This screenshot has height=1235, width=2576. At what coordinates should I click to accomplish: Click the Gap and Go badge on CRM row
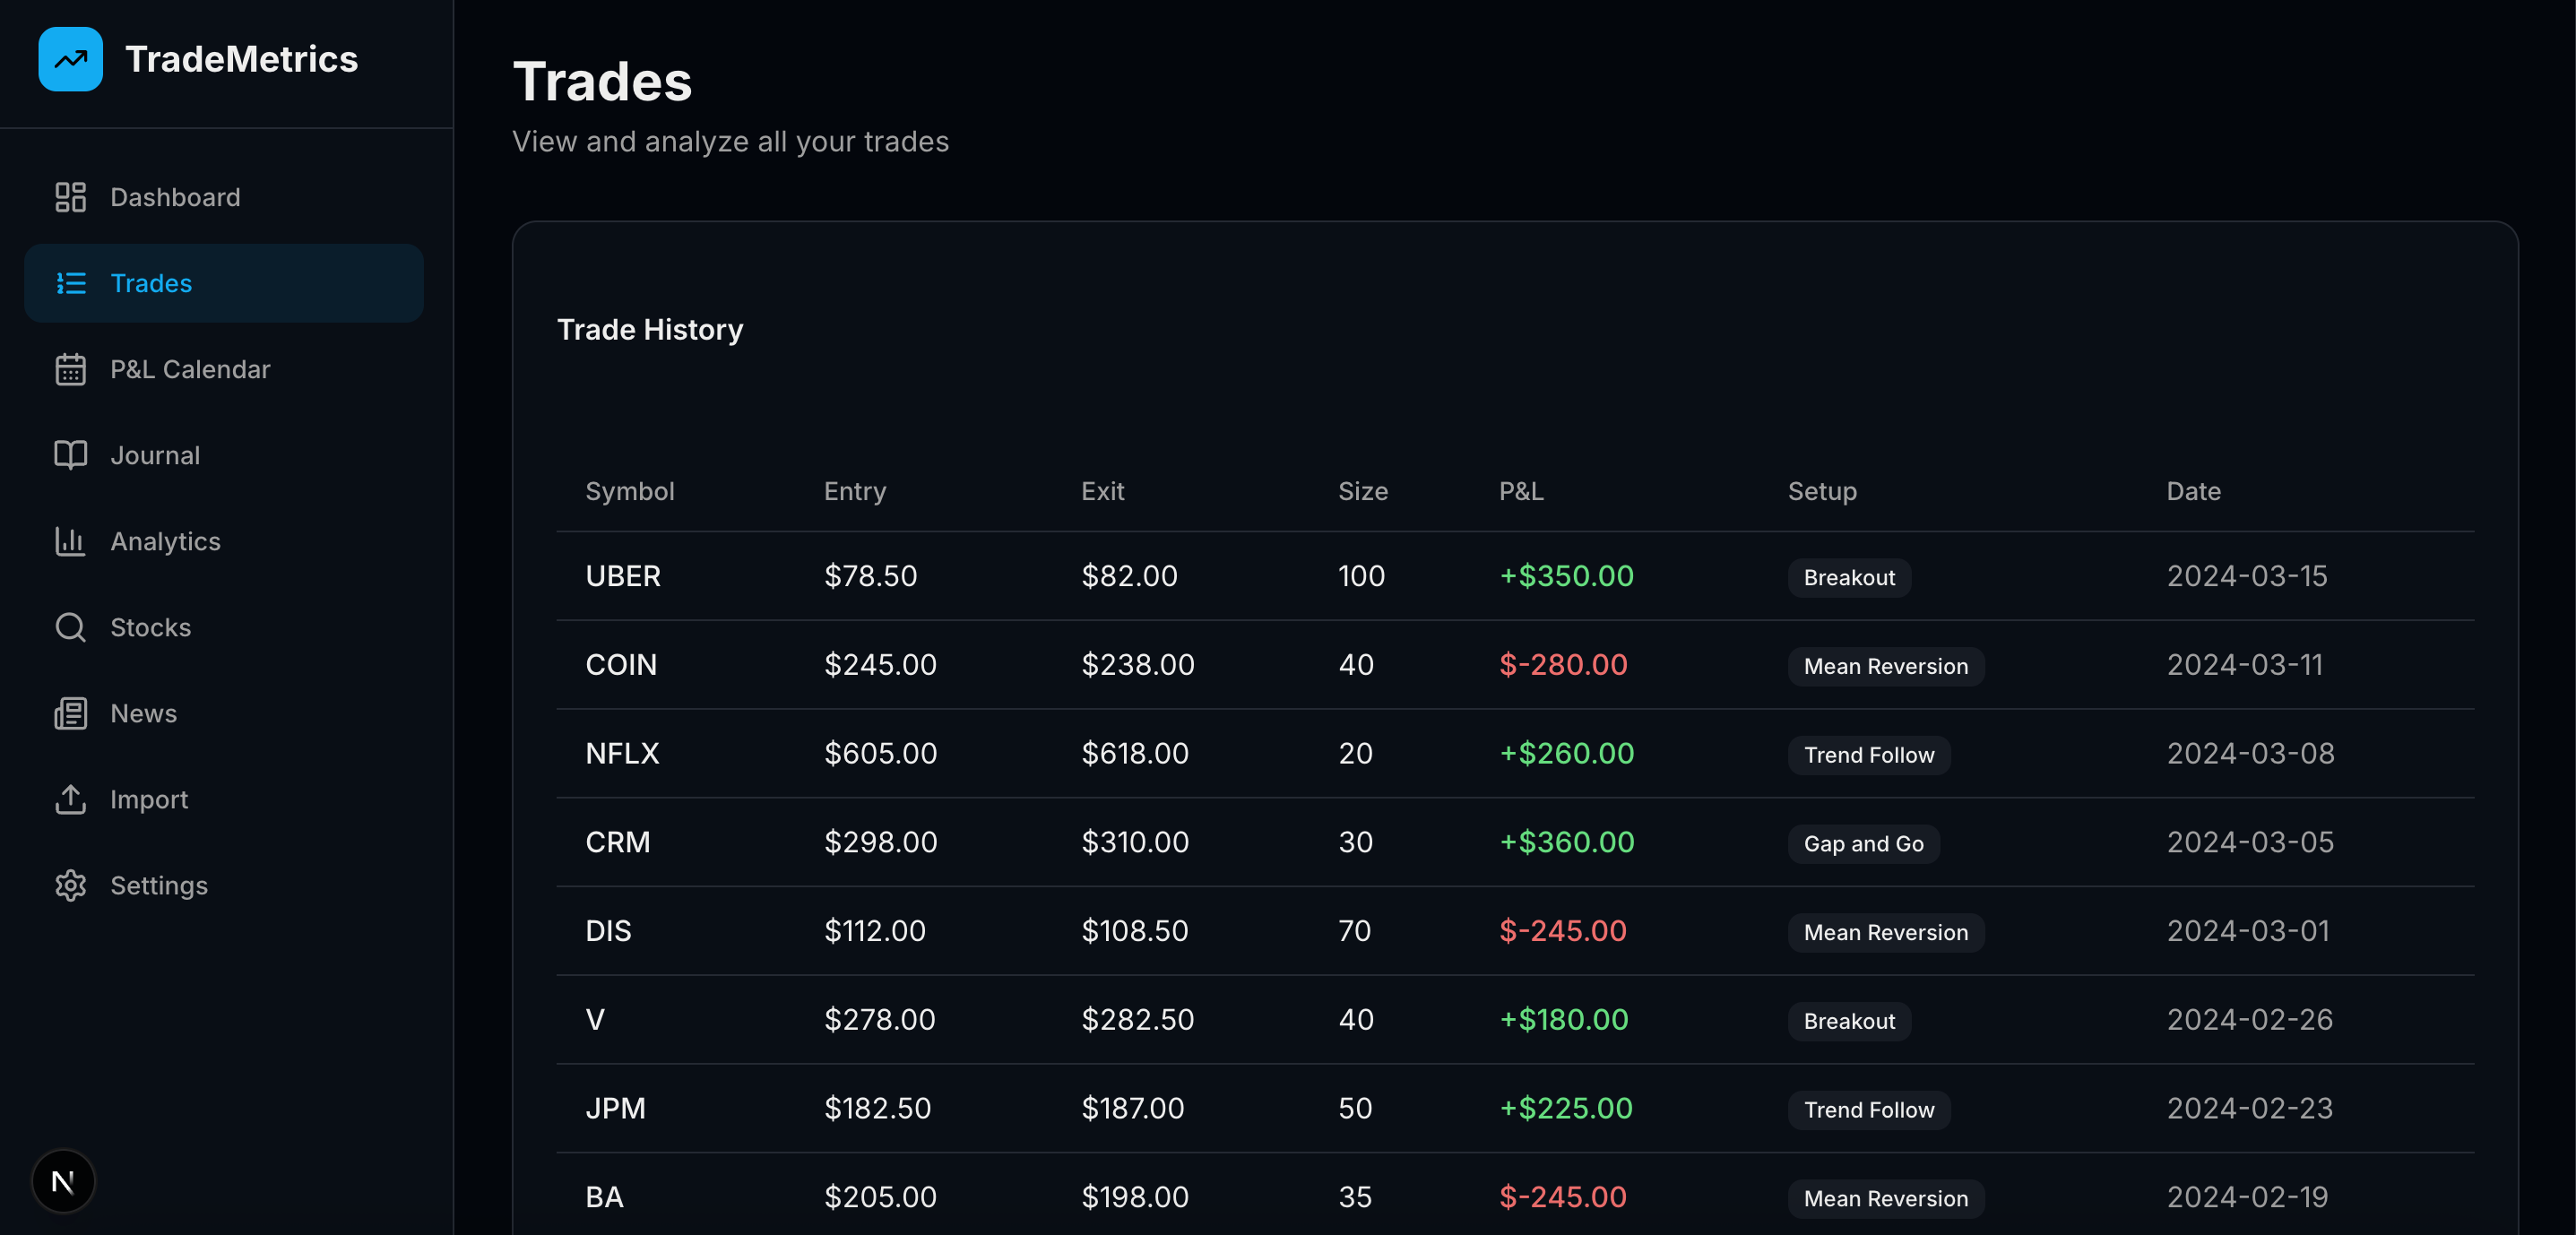click(x=1862, y=843)
